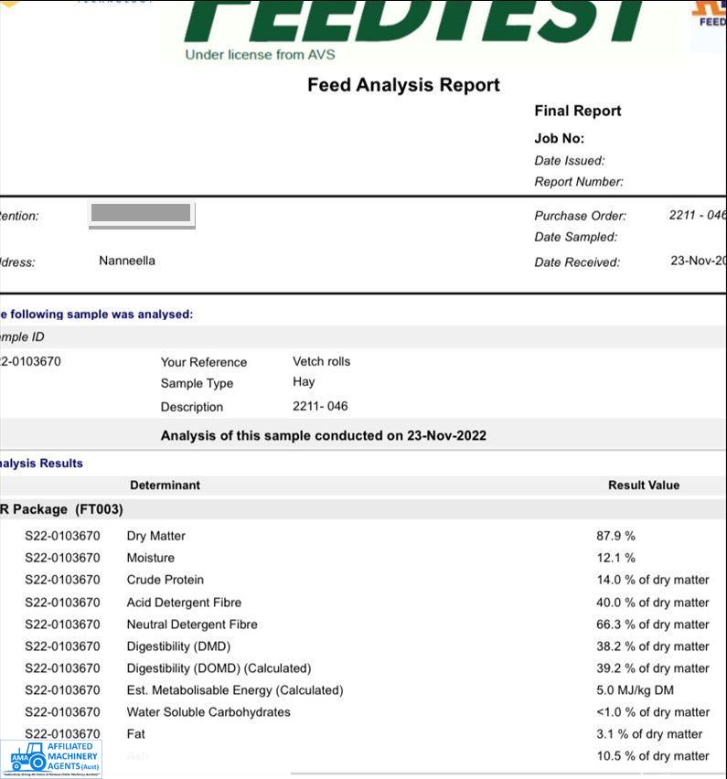This screenshot has height=779, width=727.
Task: Click the 'Fat' determinant
Action: pos(135,734)
